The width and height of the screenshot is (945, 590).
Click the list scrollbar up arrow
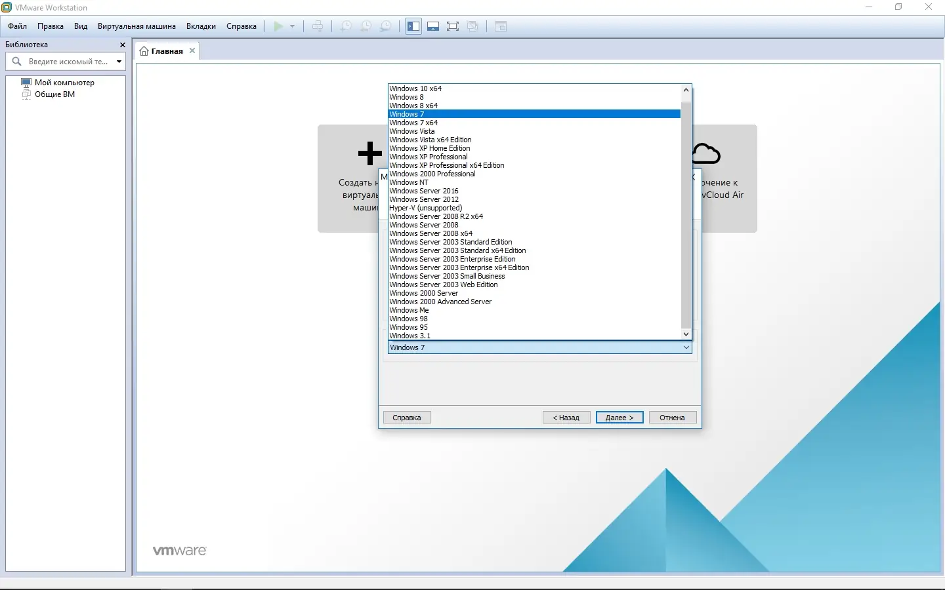click(686, 90)
